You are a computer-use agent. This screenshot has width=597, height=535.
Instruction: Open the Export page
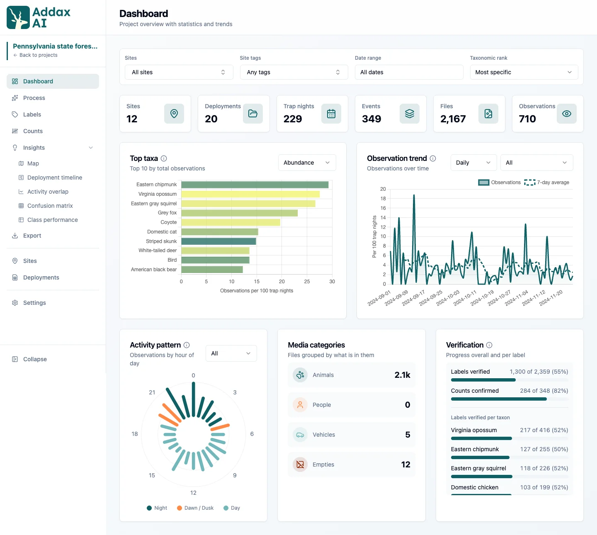(53, 236)
